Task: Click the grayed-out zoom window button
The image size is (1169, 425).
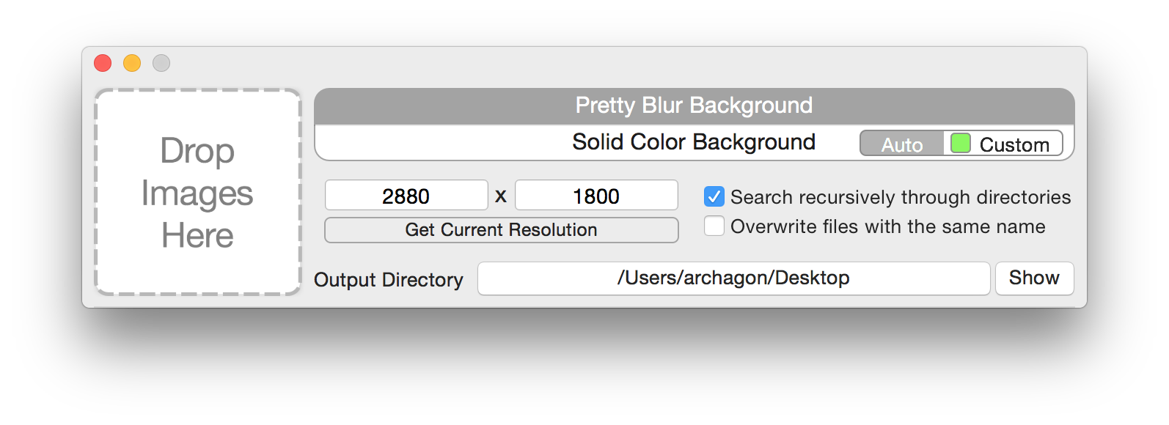Action: 161,63
